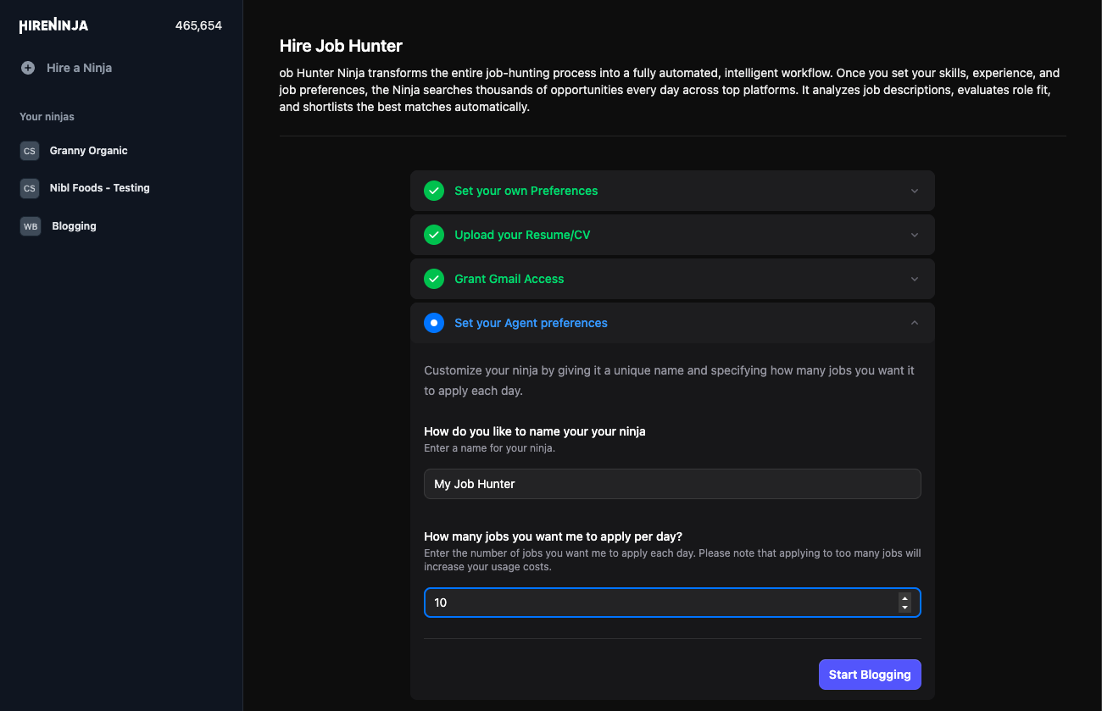Screen dimensions: 1102x711
Task: Select Granny Organic in Your ninjas list
Action: click(x=88, y=150)
